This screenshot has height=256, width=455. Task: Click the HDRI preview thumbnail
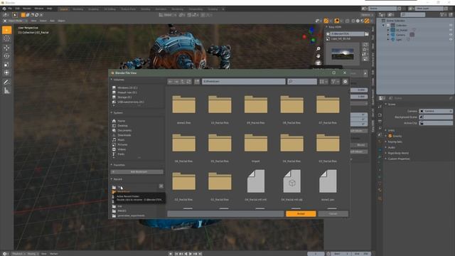click(343, 54)
